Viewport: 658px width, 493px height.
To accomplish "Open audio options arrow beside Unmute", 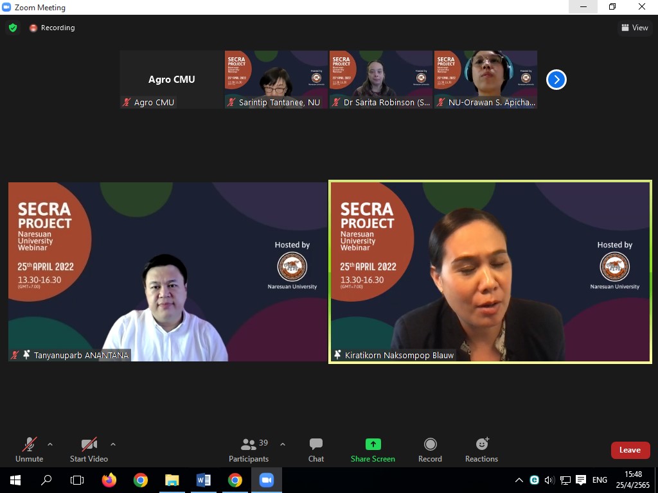I will [50, 444].
